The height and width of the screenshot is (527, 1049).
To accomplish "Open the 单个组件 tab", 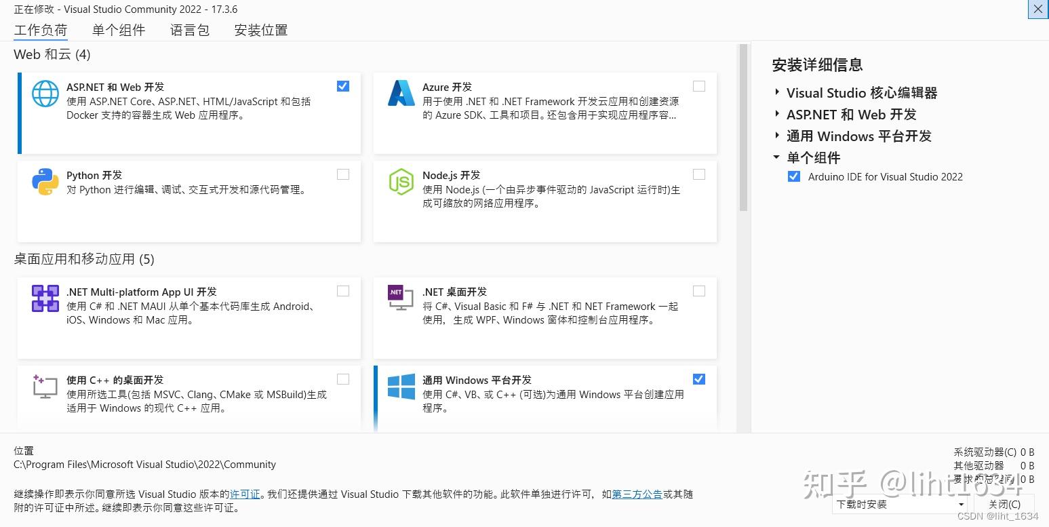I will point(119,30).
